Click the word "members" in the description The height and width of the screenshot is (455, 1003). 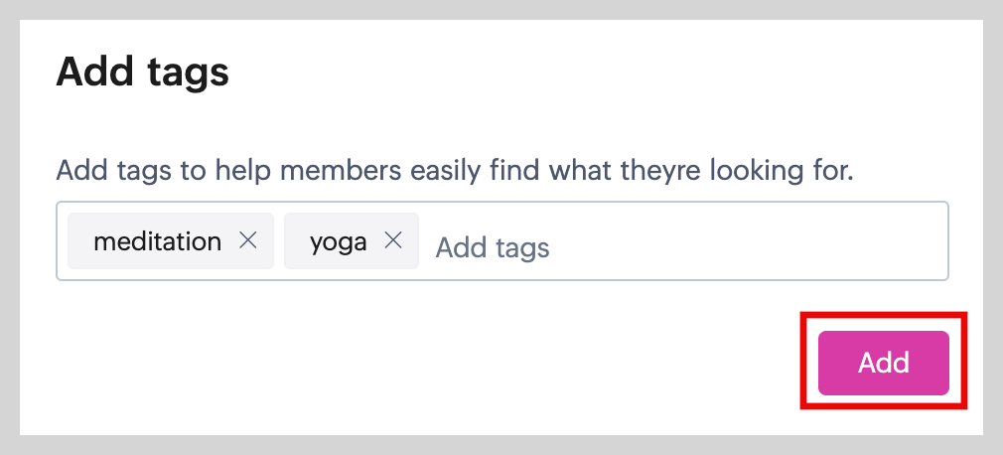click(x=341, y=170)
